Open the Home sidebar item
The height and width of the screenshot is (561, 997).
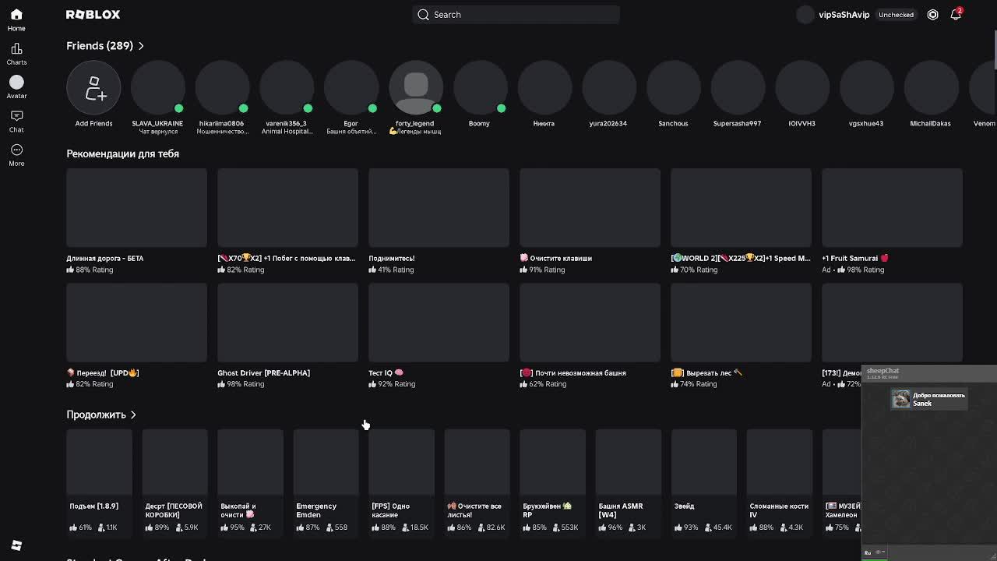pos(16,19)
